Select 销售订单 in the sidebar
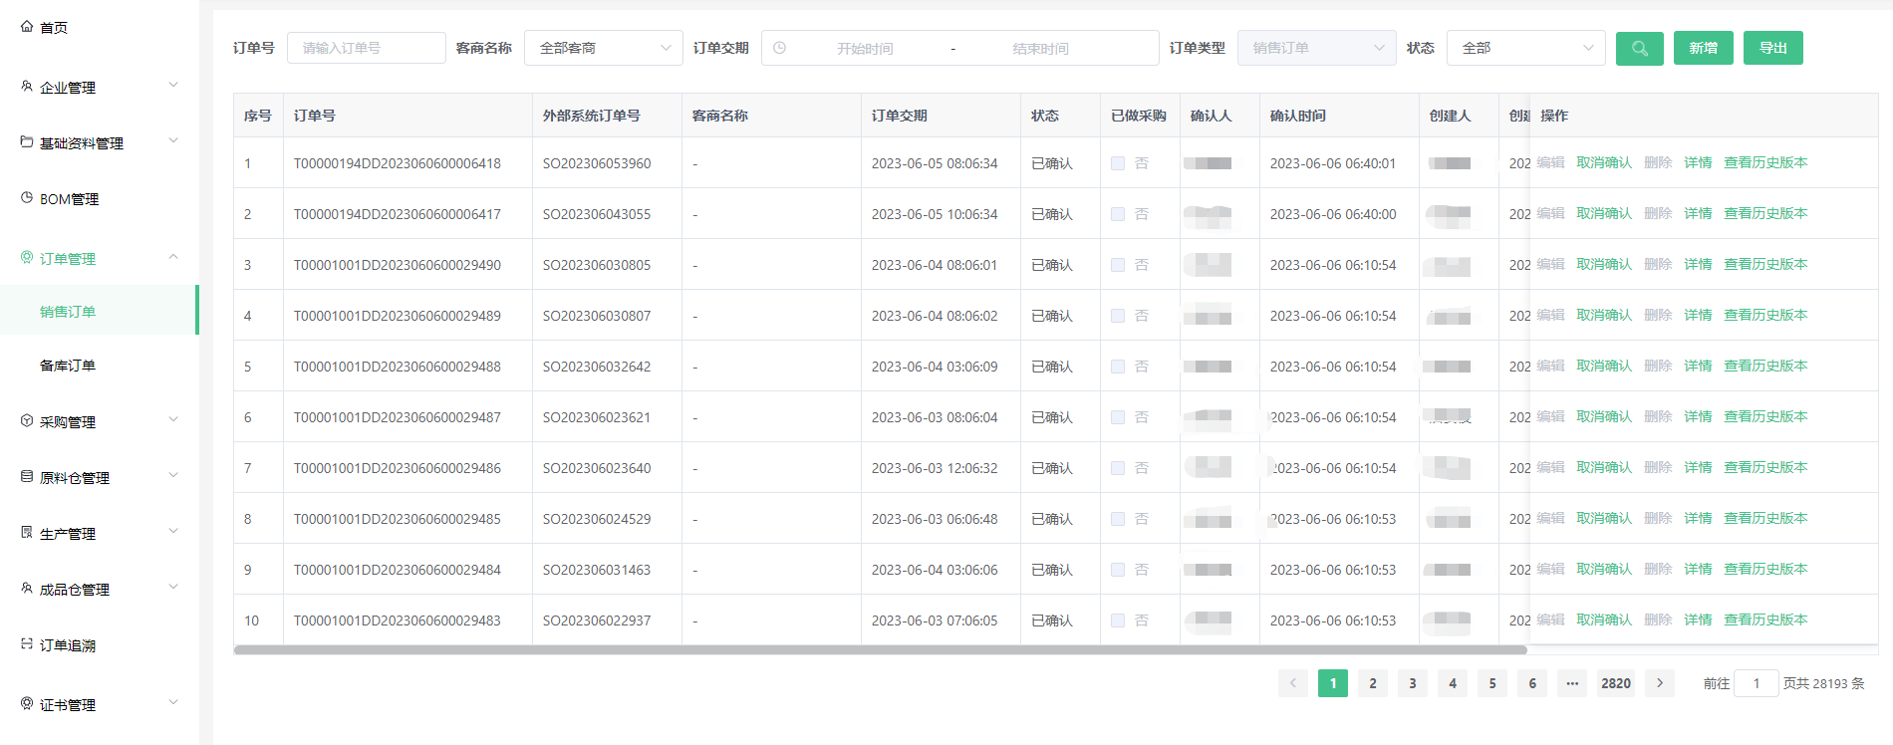Image resolution: width=1893 pixels, height=745 pixels. point(68,312)
